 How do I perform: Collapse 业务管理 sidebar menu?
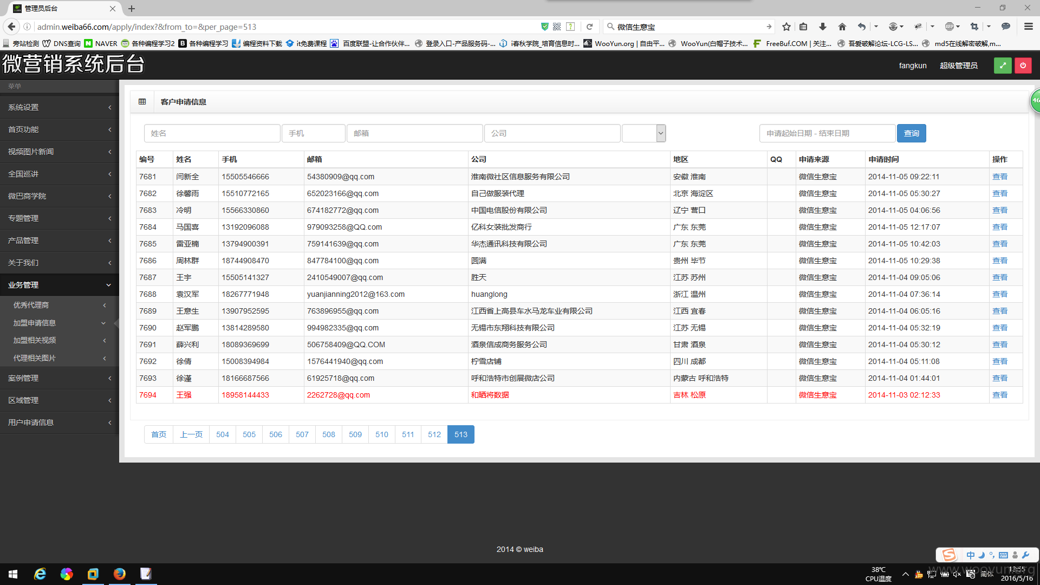pyautogui.click(x=60, y=285)
